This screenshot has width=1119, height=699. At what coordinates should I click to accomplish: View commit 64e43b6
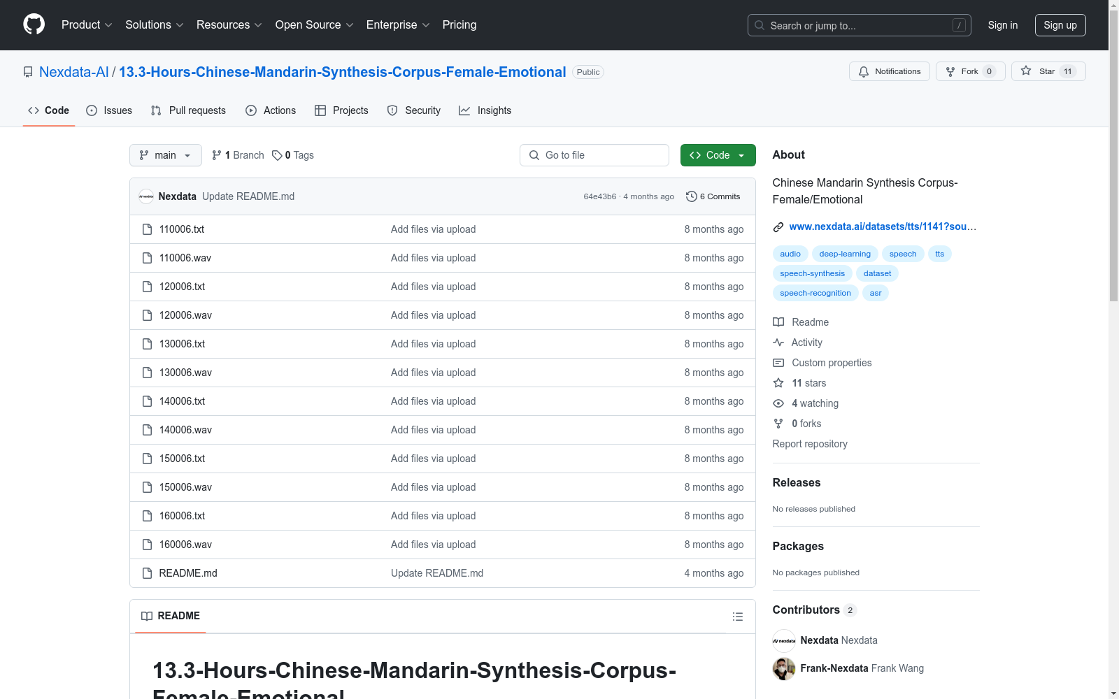click(x=600, y=196)
